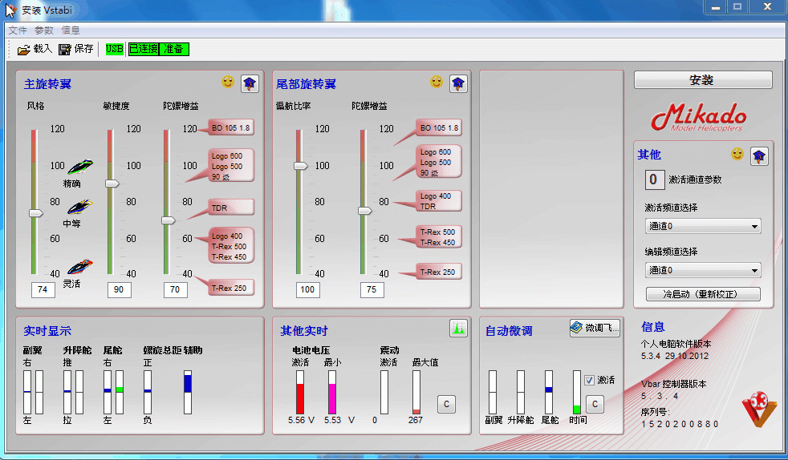788x460 pixels.
Task: Open graduation cap icon in 尾部旋转翼 panel
Action: click(457, 83)
